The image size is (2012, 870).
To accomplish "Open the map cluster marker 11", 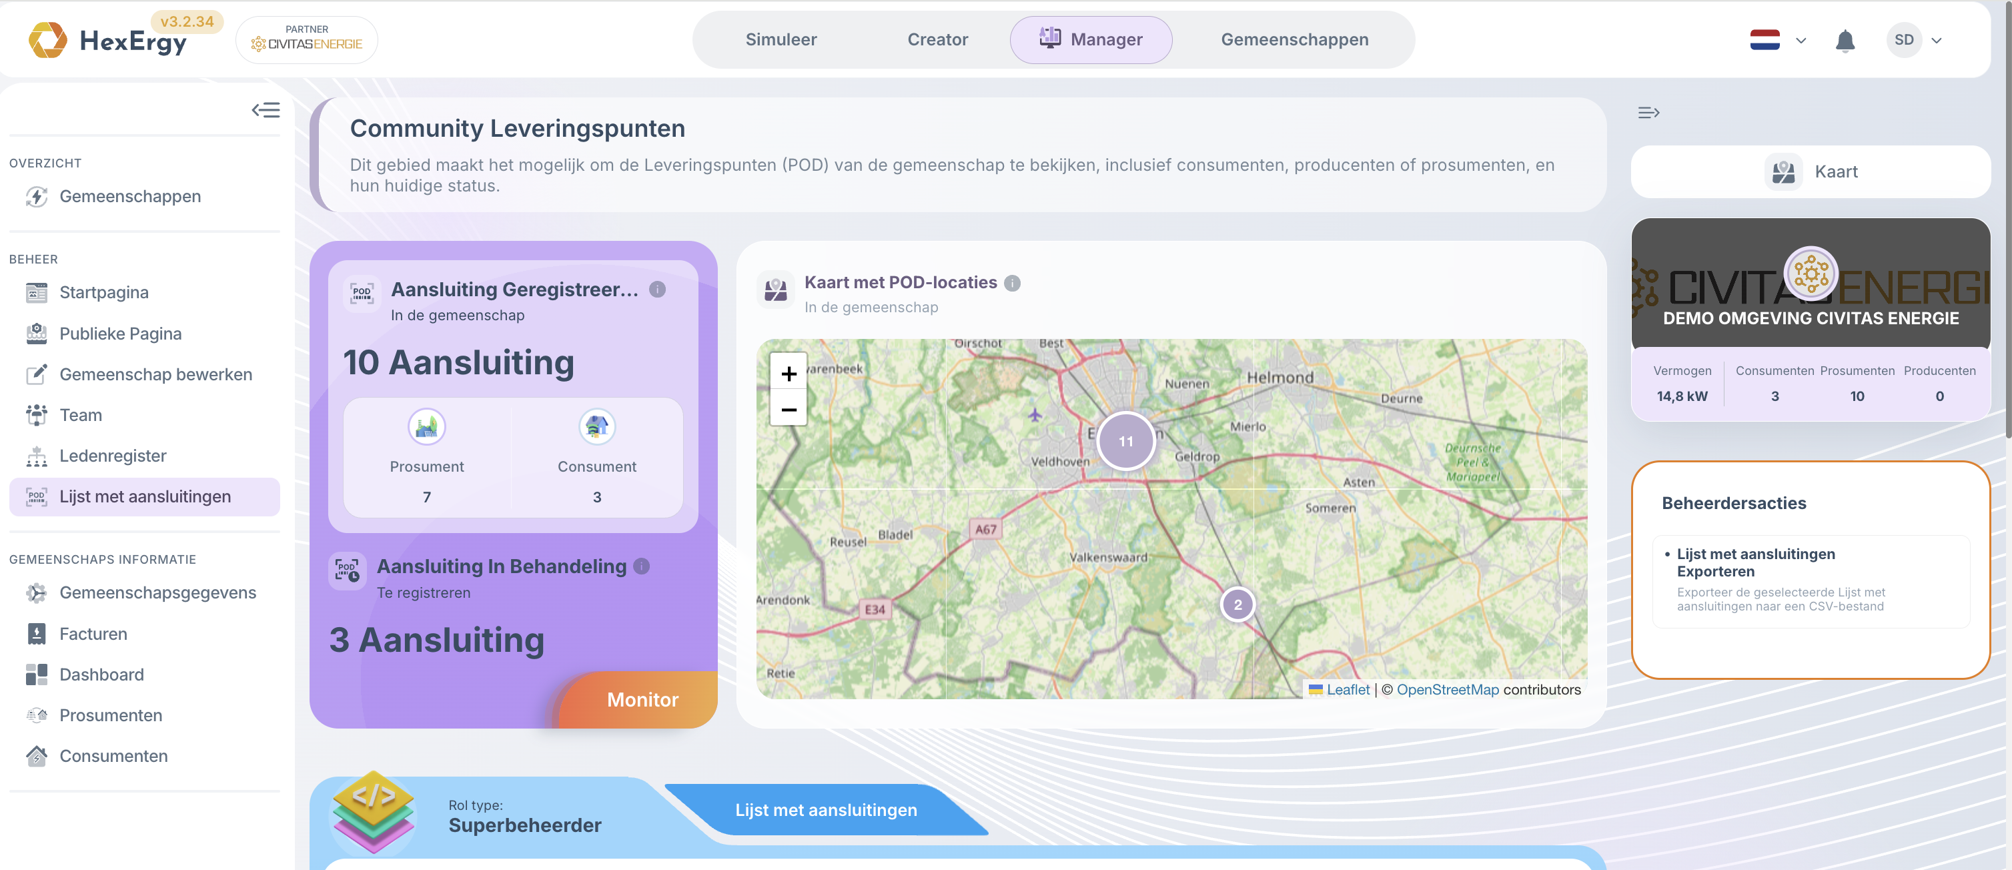I will [x=1125, y=441].
